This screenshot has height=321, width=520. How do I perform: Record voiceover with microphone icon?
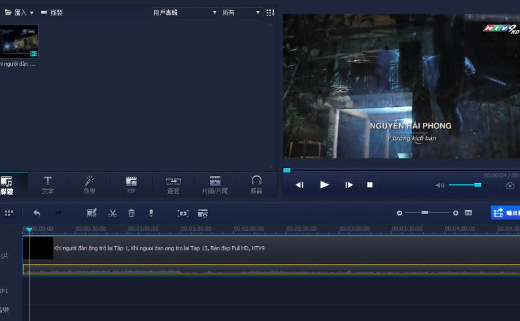click(x=151, y=213)
